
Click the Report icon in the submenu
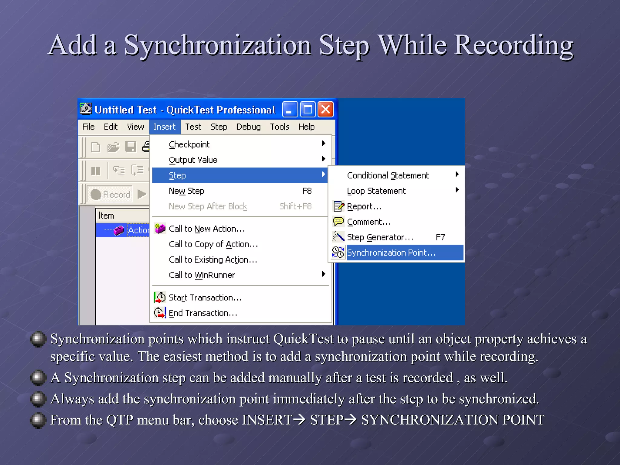(338, 206)
